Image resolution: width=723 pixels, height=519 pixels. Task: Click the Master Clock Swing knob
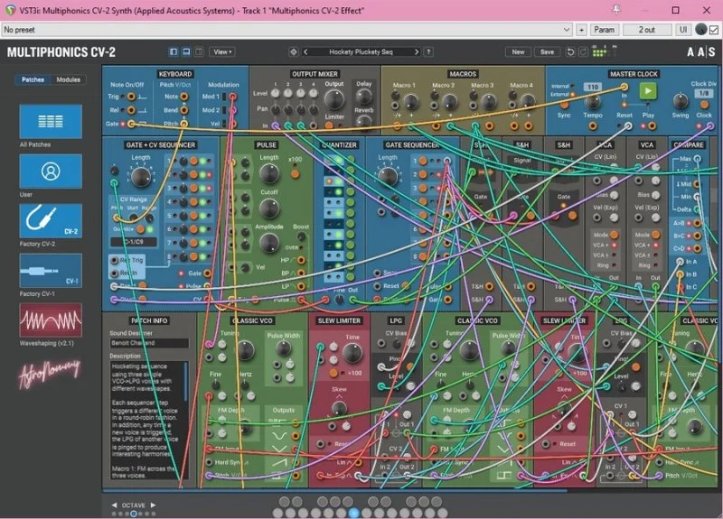pyautogui.click(x=681, y=101)
